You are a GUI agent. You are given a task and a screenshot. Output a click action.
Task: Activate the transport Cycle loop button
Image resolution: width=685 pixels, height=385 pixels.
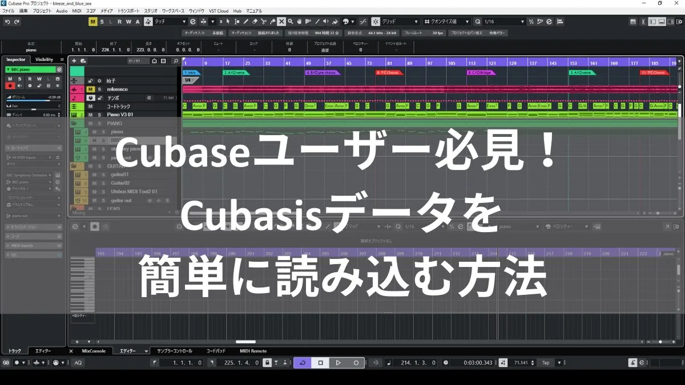click(x=303, y=363)
